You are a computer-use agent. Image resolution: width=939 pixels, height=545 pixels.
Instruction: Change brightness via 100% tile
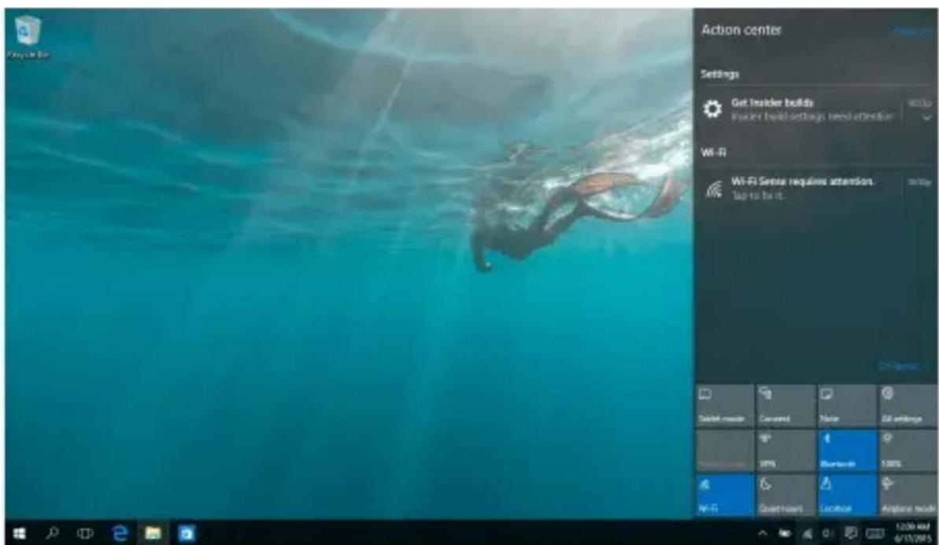click(908, 451)
